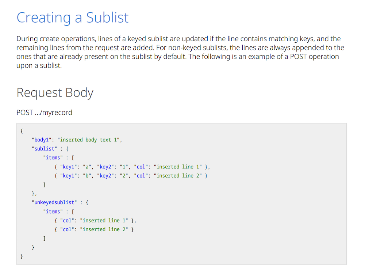Click the "key1" token in the first array line
The width and height of the screenshot is (365, 278).
[68, 167]
